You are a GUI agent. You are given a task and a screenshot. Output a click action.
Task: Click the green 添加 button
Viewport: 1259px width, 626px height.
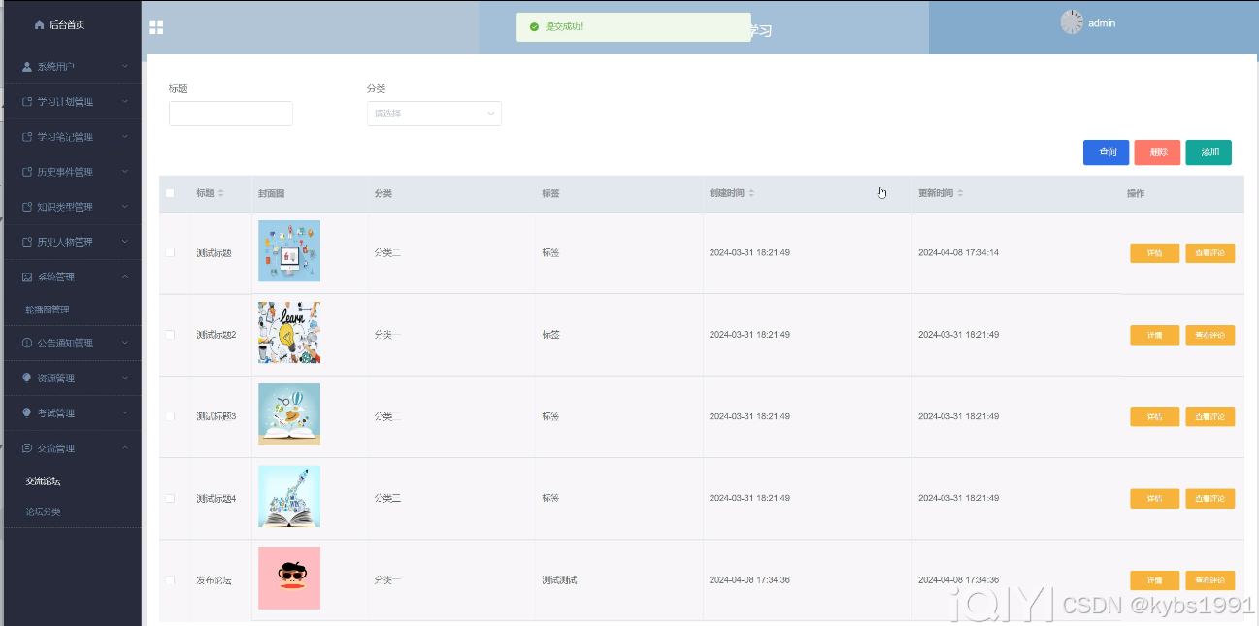click(x=1209, y=152)
